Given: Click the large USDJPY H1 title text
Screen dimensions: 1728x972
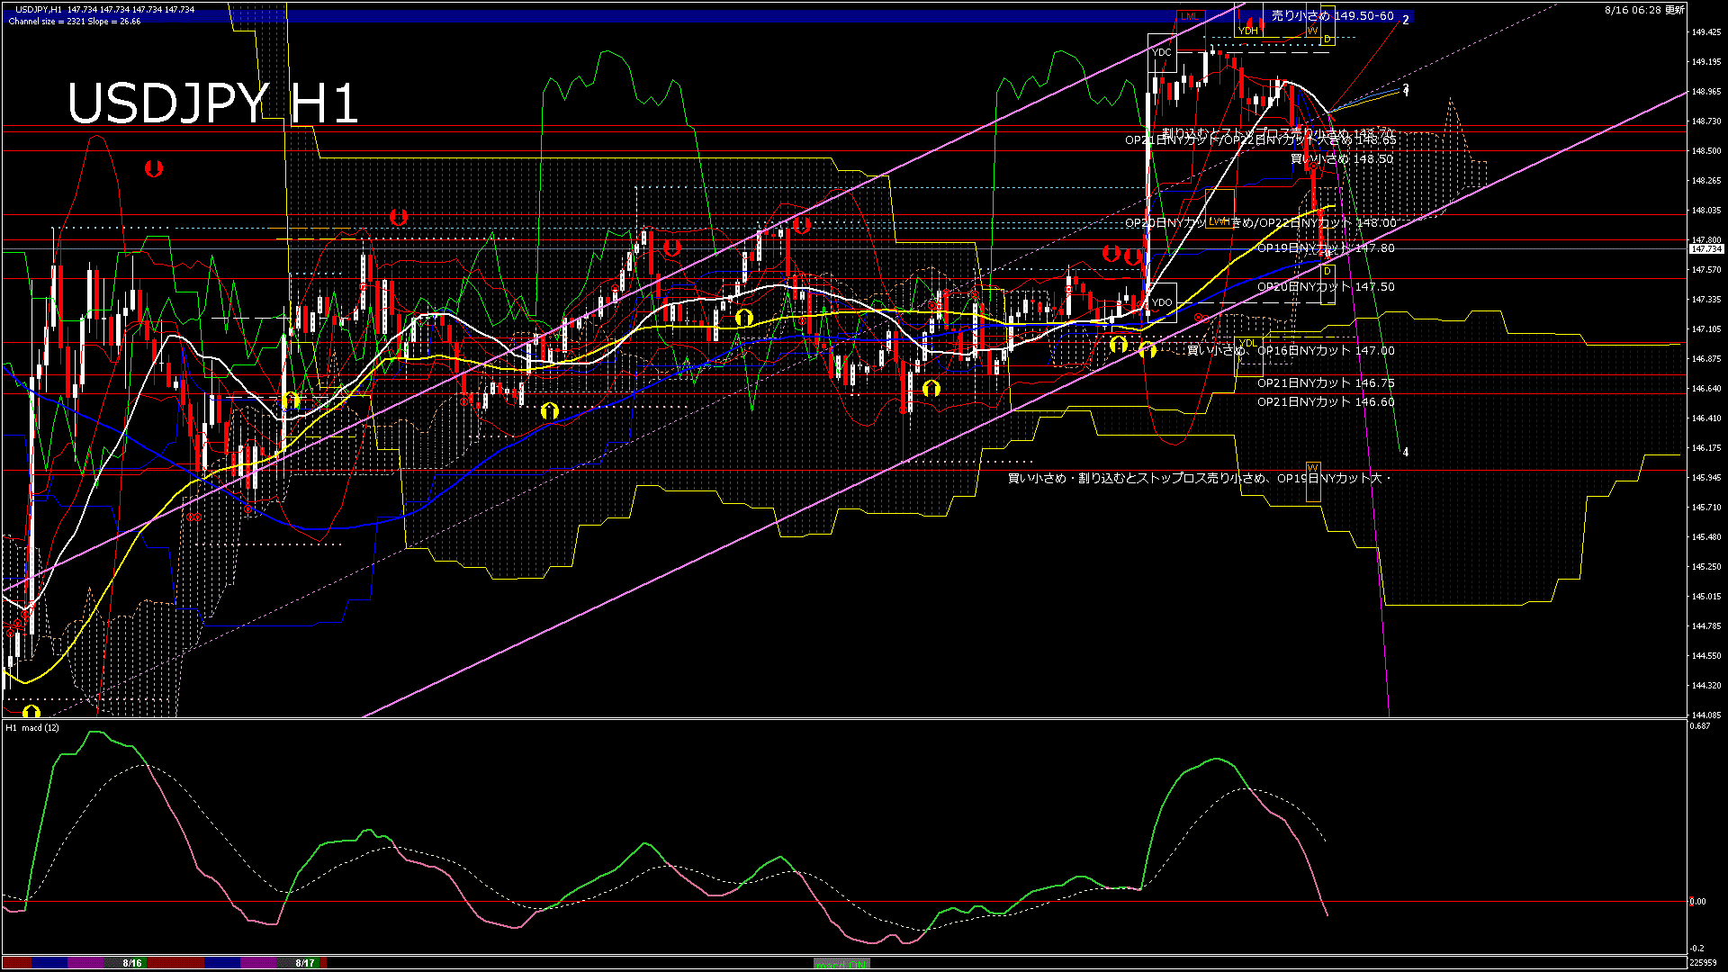Looking at the screenshot, I should [213, 103].
